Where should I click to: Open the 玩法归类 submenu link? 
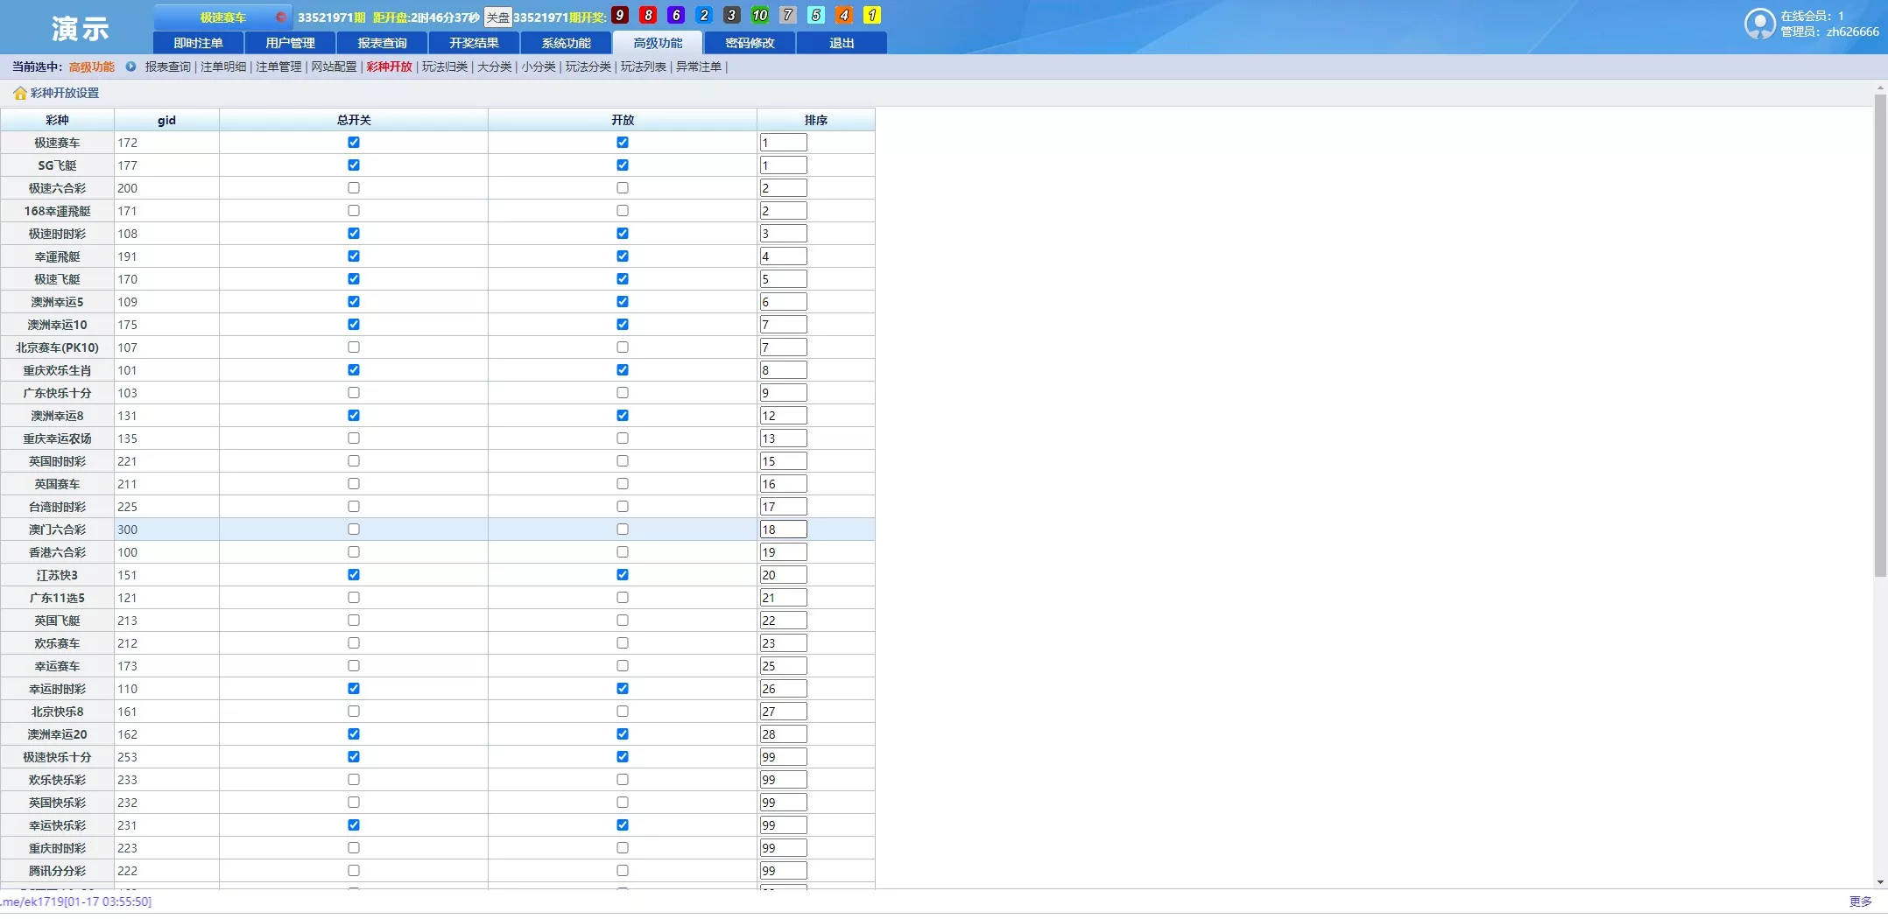pyautogui.click(x=445, y=67)
